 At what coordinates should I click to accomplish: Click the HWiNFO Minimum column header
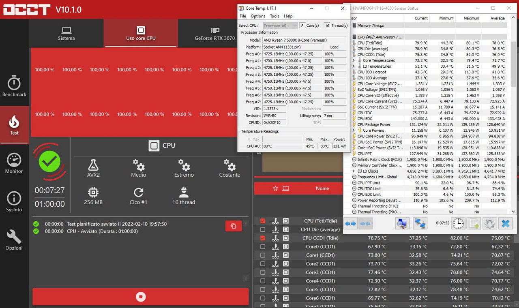(x=442, y=18)
